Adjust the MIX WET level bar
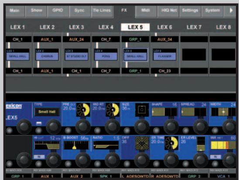Screen dimensions: 239x180 tap(223, 145)
